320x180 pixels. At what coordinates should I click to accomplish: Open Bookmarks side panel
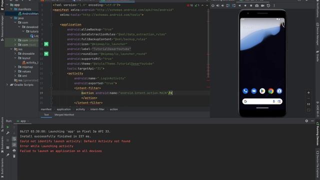point(2,144)
